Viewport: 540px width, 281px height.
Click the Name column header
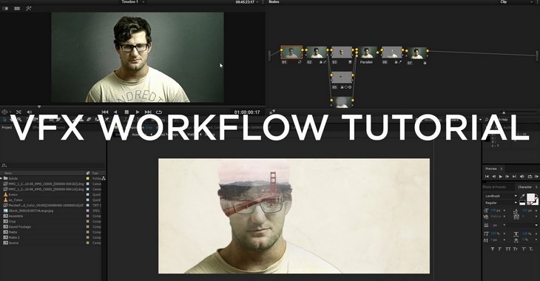[x=8, y=173]
